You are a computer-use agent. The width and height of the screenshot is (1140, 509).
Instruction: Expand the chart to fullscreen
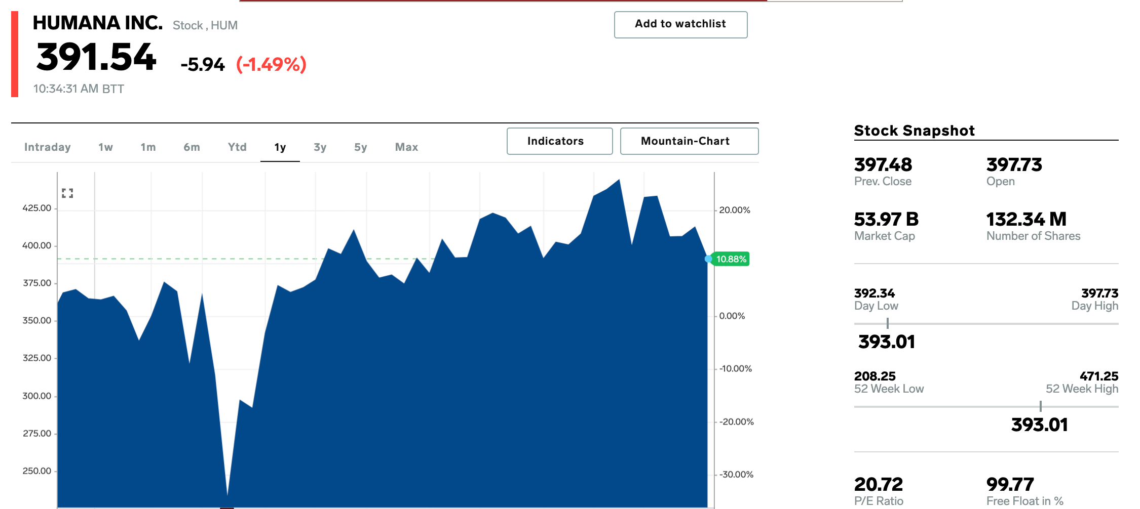pyautogui.click(x=67, y=193)
